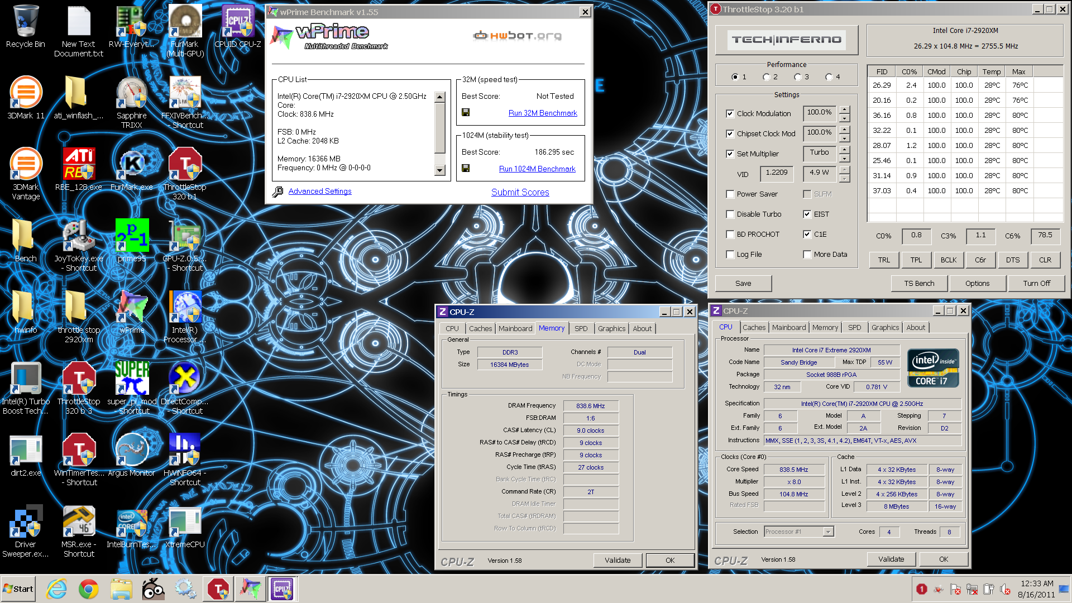
Task: Click save icon beside Run 32M Benchmark
Action: pos(466,112)
